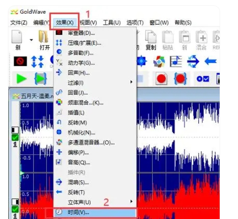Open the 工具(U) menu
Viewport: 238px width, 219px height.
tap(112, 22)
